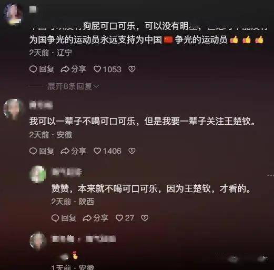Like the Shaanxi reply with 27 likes

[x=125, y=218]
